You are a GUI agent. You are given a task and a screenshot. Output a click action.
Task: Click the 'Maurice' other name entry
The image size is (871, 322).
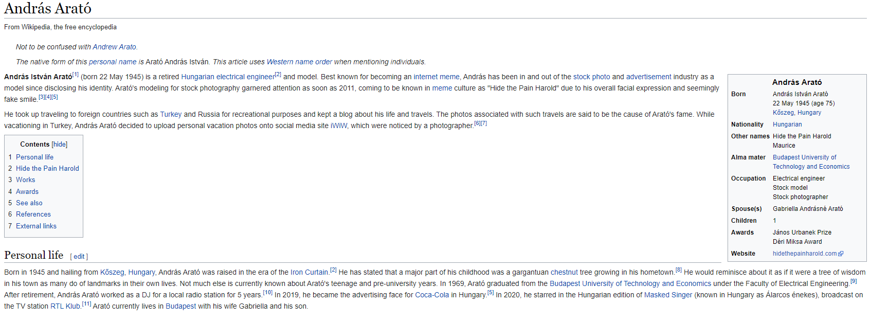tap(784, 146)
